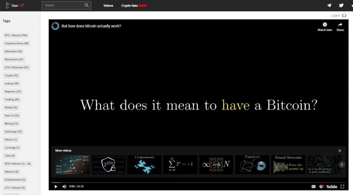
Task: Filter by the 'Wallet (15)' tag
Action: click(x=11, y=107)
